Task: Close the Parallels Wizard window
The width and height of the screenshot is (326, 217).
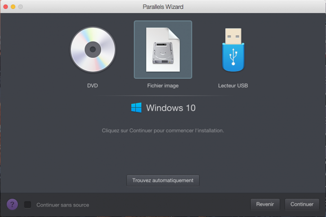Action: [x=6, y=7]
